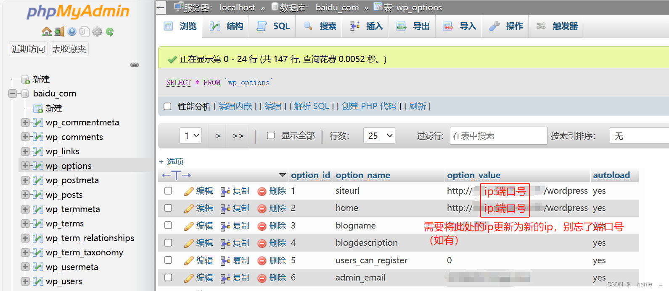Open the 导入 import tab
This screenshot has width=669, height=291.
[x=460, y=26]
